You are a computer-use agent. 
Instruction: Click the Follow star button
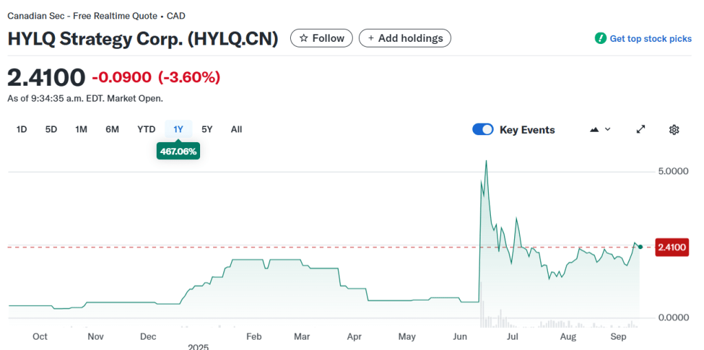(322, 38)
